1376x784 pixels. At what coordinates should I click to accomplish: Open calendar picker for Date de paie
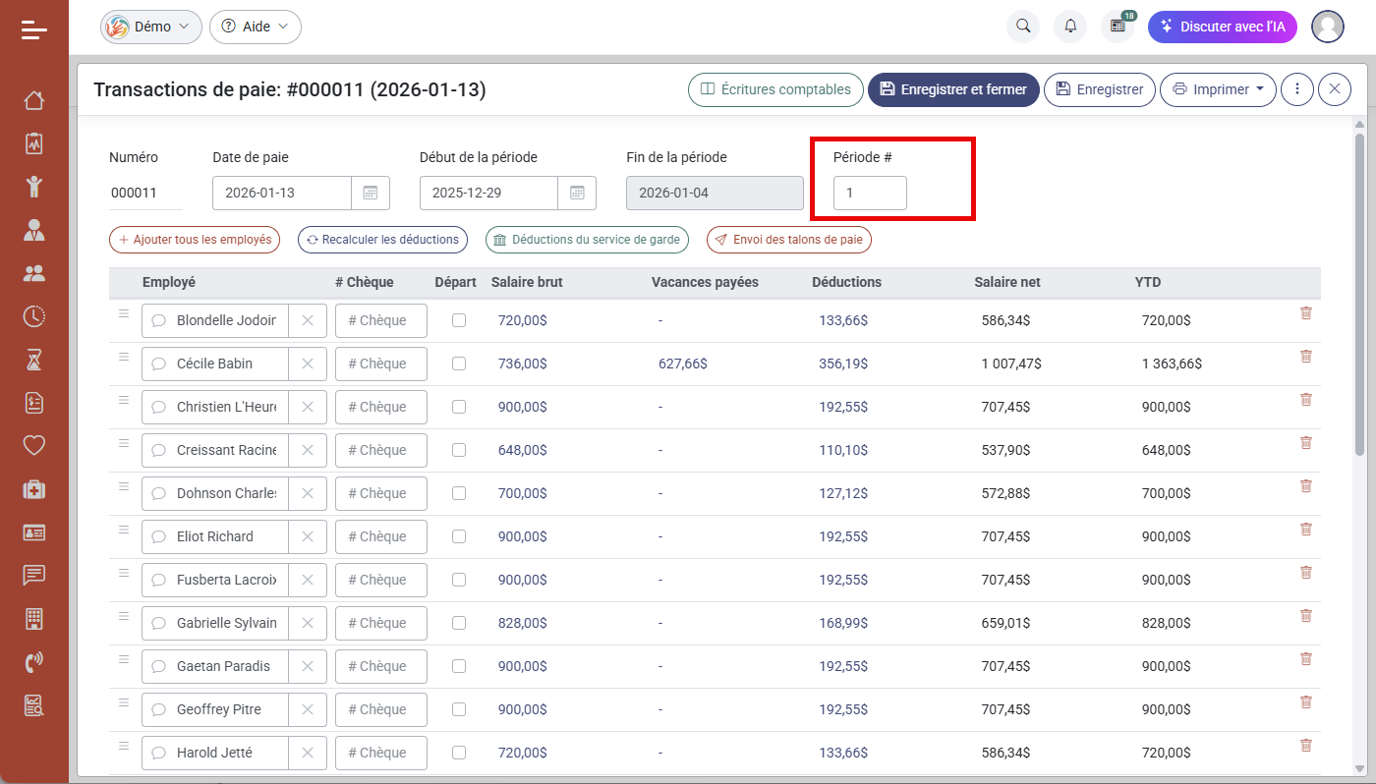(371, 193)
